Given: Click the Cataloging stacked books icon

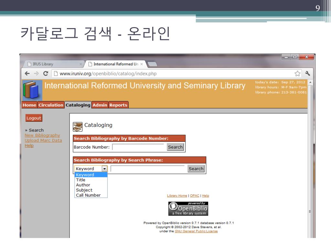Looking at the screenshot, I should [x=78, y=127].
